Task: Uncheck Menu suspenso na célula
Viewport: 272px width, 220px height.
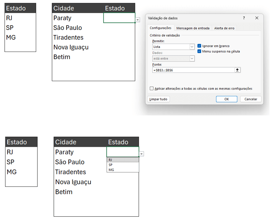Action: 199,51
